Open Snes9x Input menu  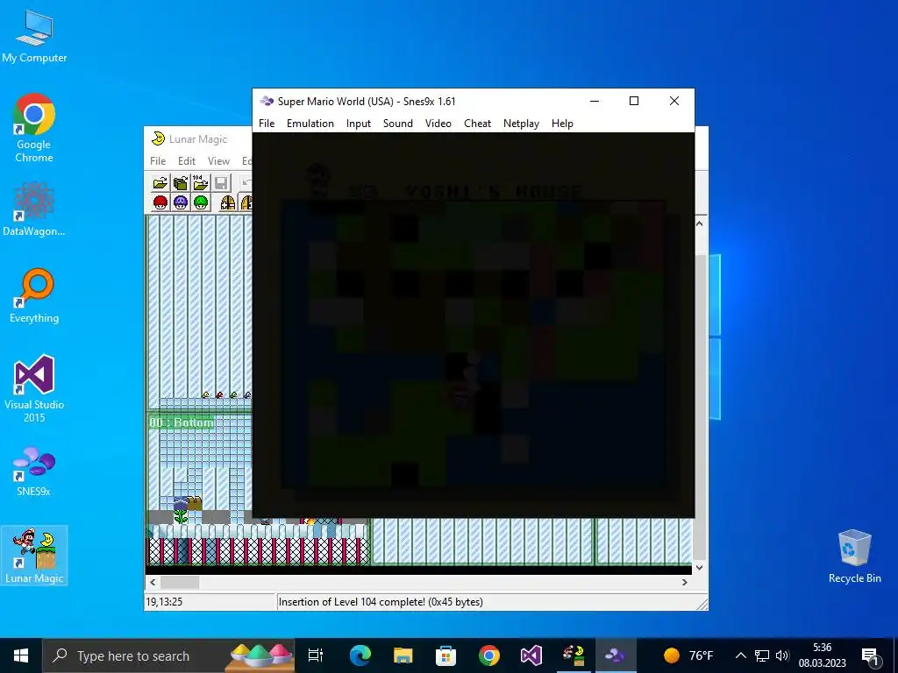point(359,124)
